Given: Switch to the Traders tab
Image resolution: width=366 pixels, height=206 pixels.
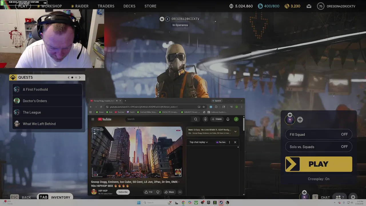Looking at the screenshot, I should [106, 6].
